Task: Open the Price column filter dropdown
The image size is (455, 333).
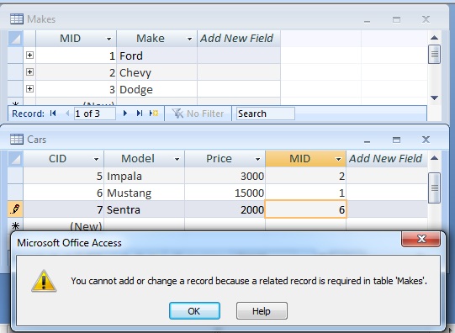Action: [257, 159]
